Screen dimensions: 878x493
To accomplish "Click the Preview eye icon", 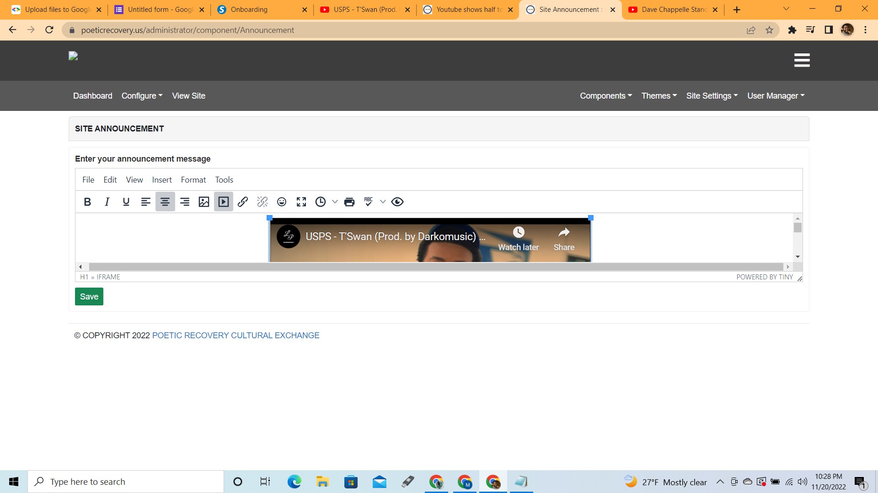I will tap(397, 202).
